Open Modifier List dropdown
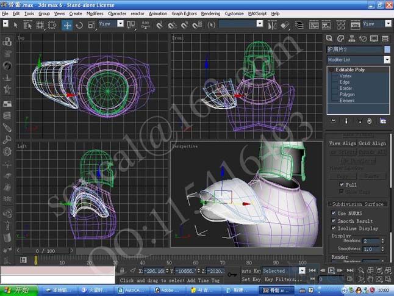The height and width of the screenshot is (296, 394). point(387,60)
